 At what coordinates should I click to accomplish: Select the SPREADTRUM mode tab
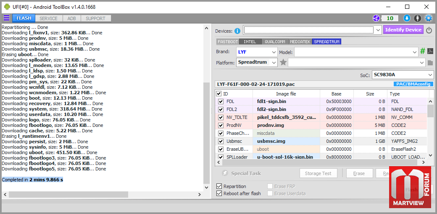(326, 42)
